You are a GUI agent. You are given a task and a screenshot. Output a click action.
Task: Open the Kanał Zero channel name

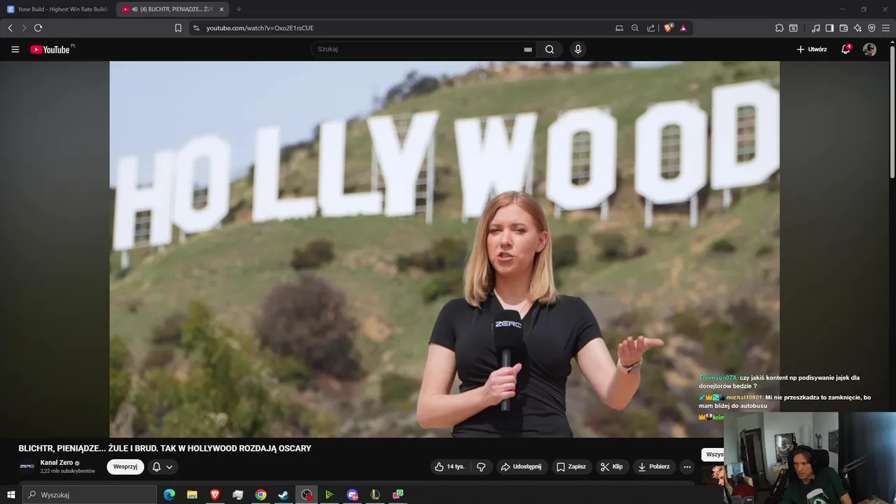coord(57,463)
